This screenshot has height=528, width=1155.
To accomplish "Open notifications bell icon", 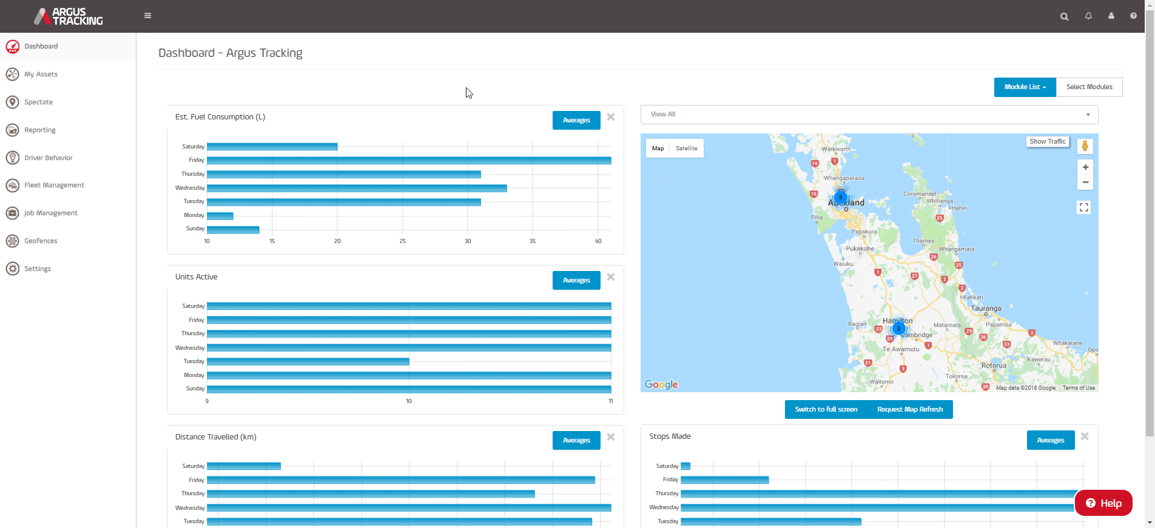I will [x=1088, y=16].
